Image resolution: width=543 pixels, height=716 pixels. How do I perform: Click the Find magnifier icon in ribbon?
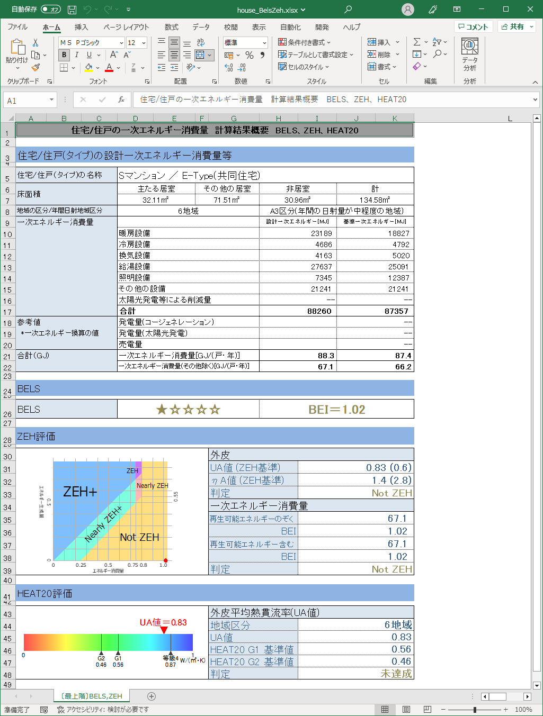438,54
